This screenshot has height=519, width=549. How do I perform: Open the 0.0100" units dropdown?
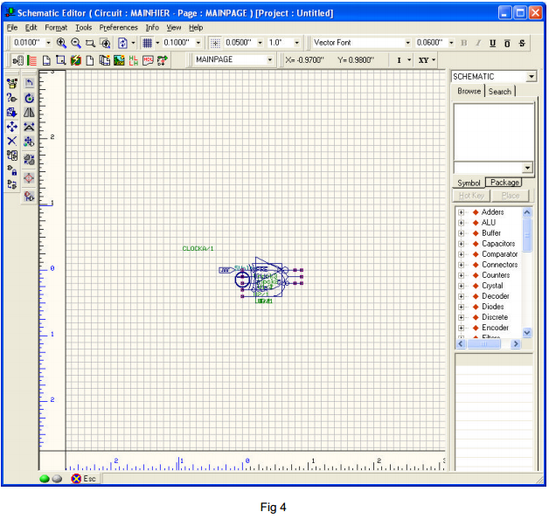(x=48, y=43)
